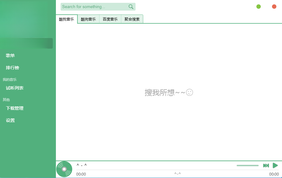Image resolution: width=282 pixels, height=178 pixels.
Task: Click the dark highlighted bar in sidebar
Action: 27,43
